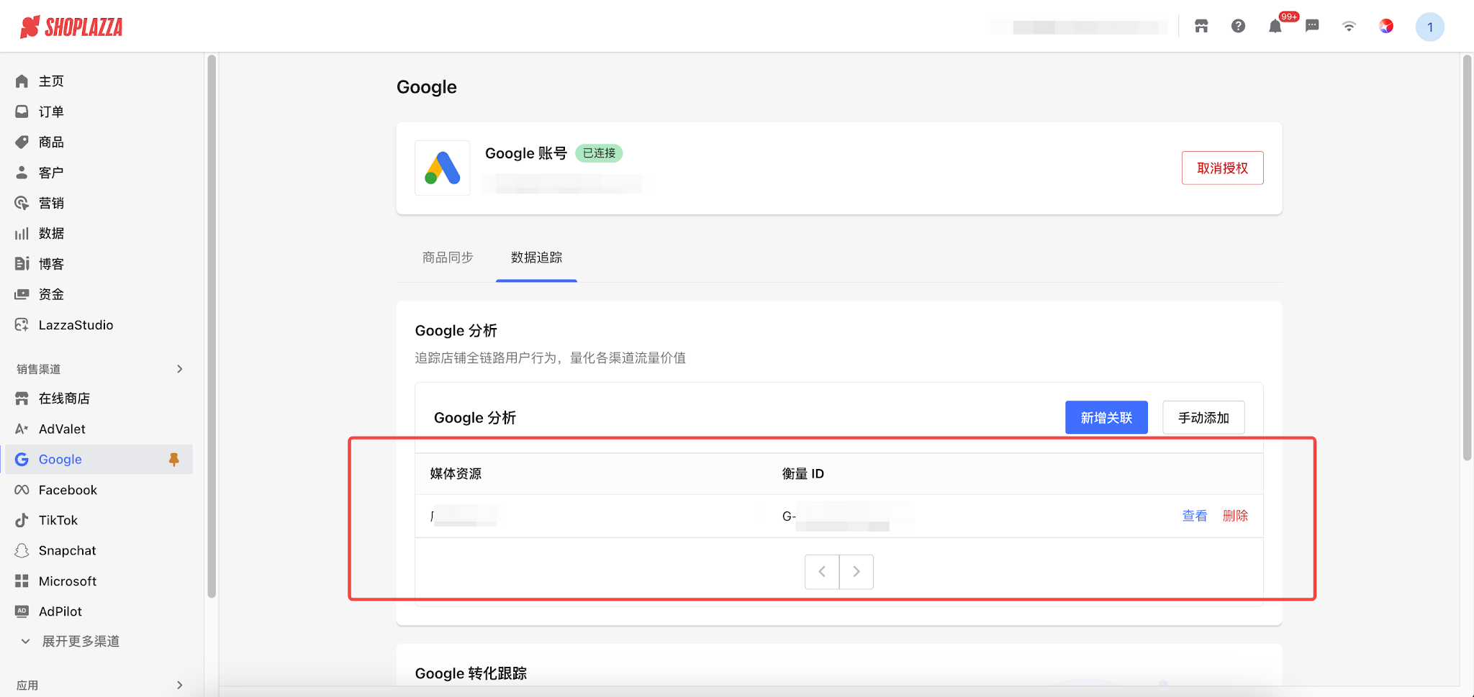Open the storefront icon in header
The image size is (1474, 697).
(x=1201, y=27)
